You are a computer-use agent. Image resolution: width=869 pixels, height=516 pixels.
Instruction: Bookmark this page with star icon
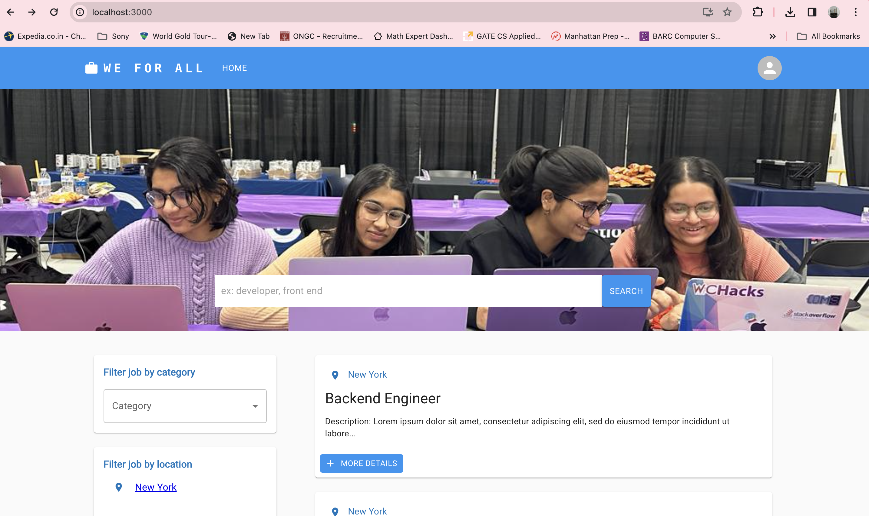(x=727, y=12)
